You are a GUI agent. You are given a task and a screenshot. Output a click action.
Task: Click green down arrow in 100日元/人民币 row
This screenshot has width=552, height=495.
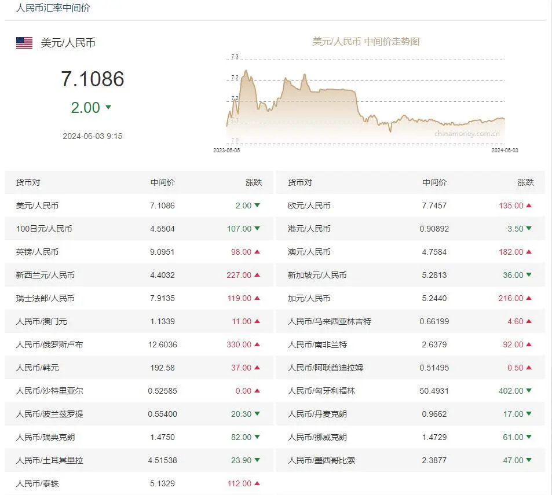coord(257,229)
